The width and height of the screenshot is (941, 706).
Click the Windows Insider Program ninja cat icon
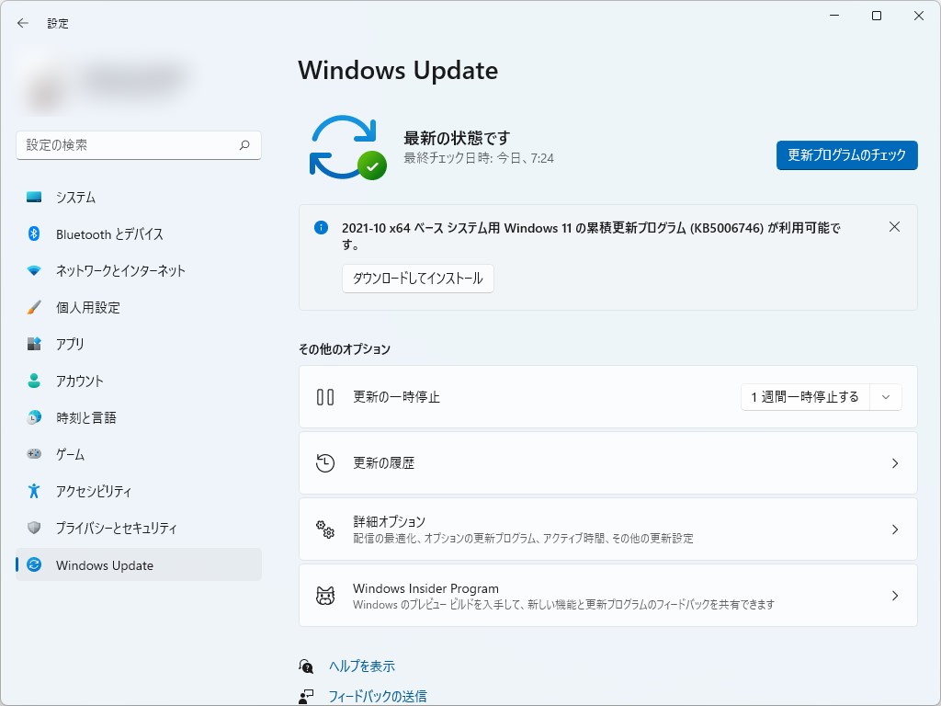tap(325, 595)
